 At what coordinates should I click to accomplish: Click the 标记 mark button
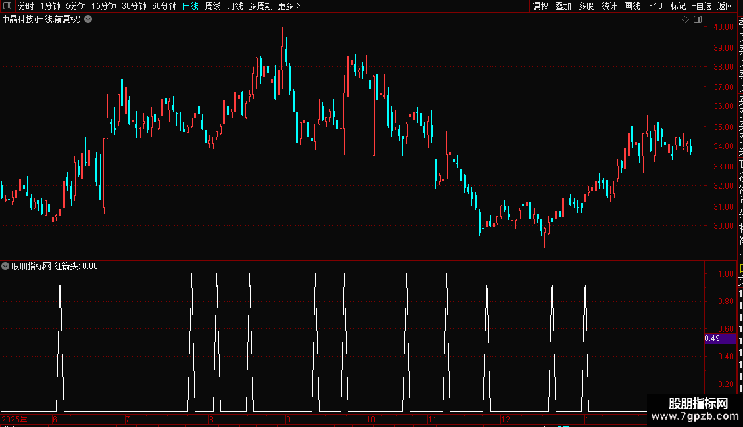tap(678, 6)
